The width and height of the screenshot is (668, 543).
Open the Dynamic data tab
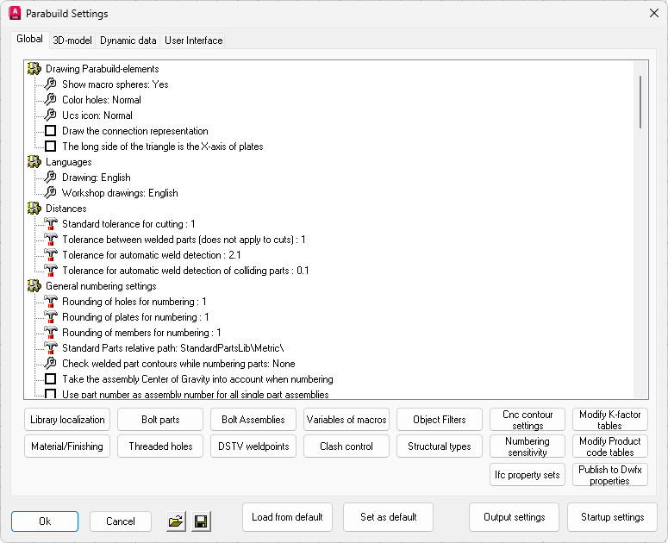tap(128, 41)
